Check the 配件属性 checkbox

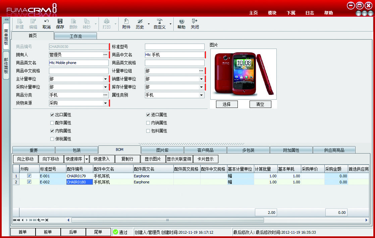coord(52,123)
